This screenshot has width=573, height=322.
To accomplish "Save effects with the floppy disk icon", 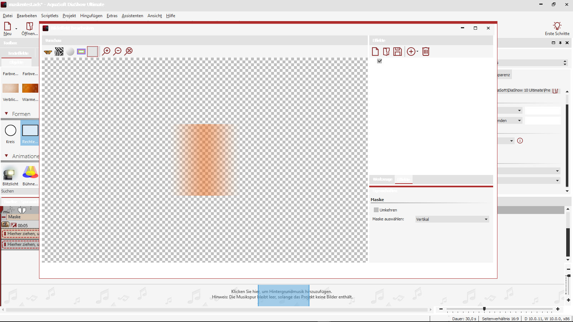I will coord(398,52).
